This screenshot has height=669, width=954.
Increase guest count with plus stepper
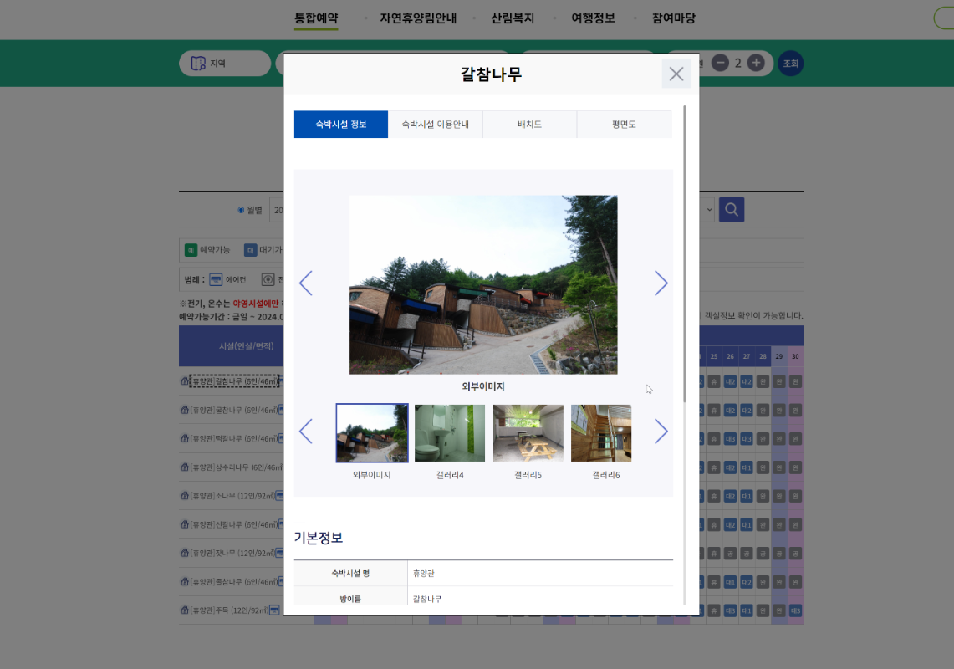[x=755, y=63]
